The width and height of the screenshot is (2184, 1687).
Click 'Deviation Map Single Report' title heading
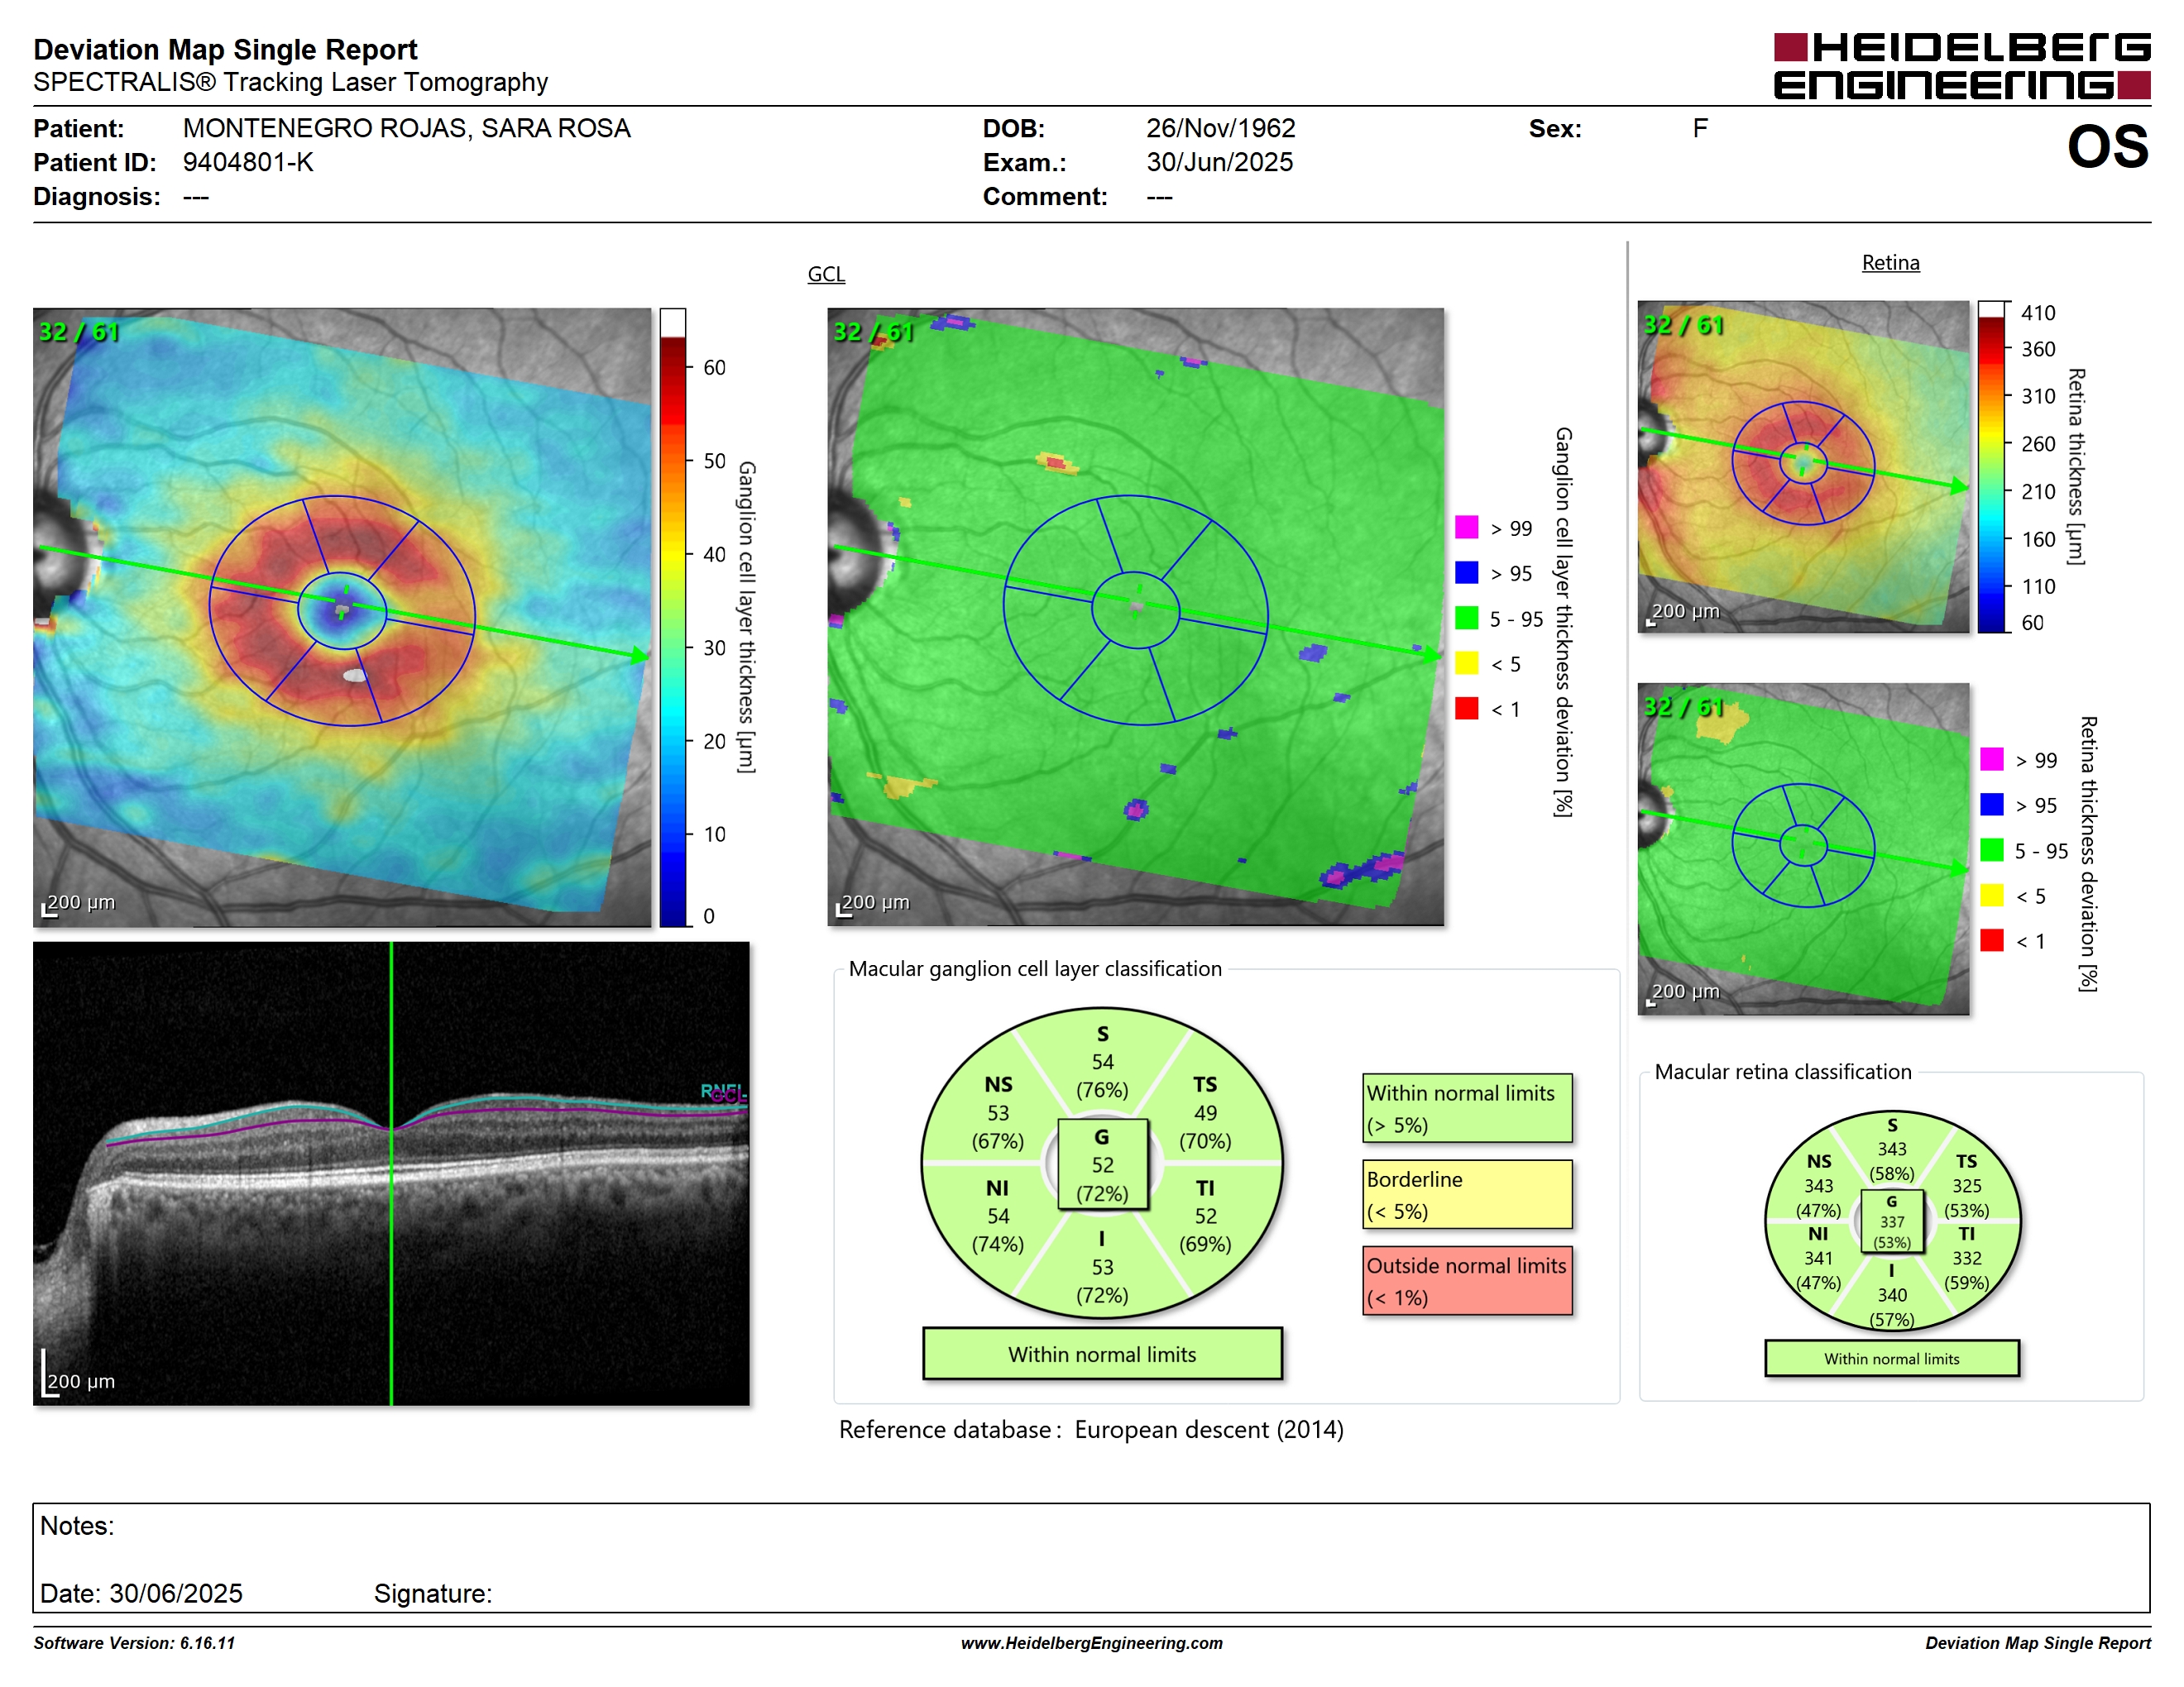tap(225, 49)
